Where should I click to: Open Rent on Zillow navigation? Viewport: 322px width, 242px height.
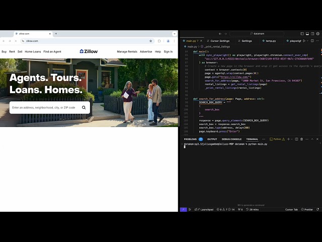click(x=12, y=51)
